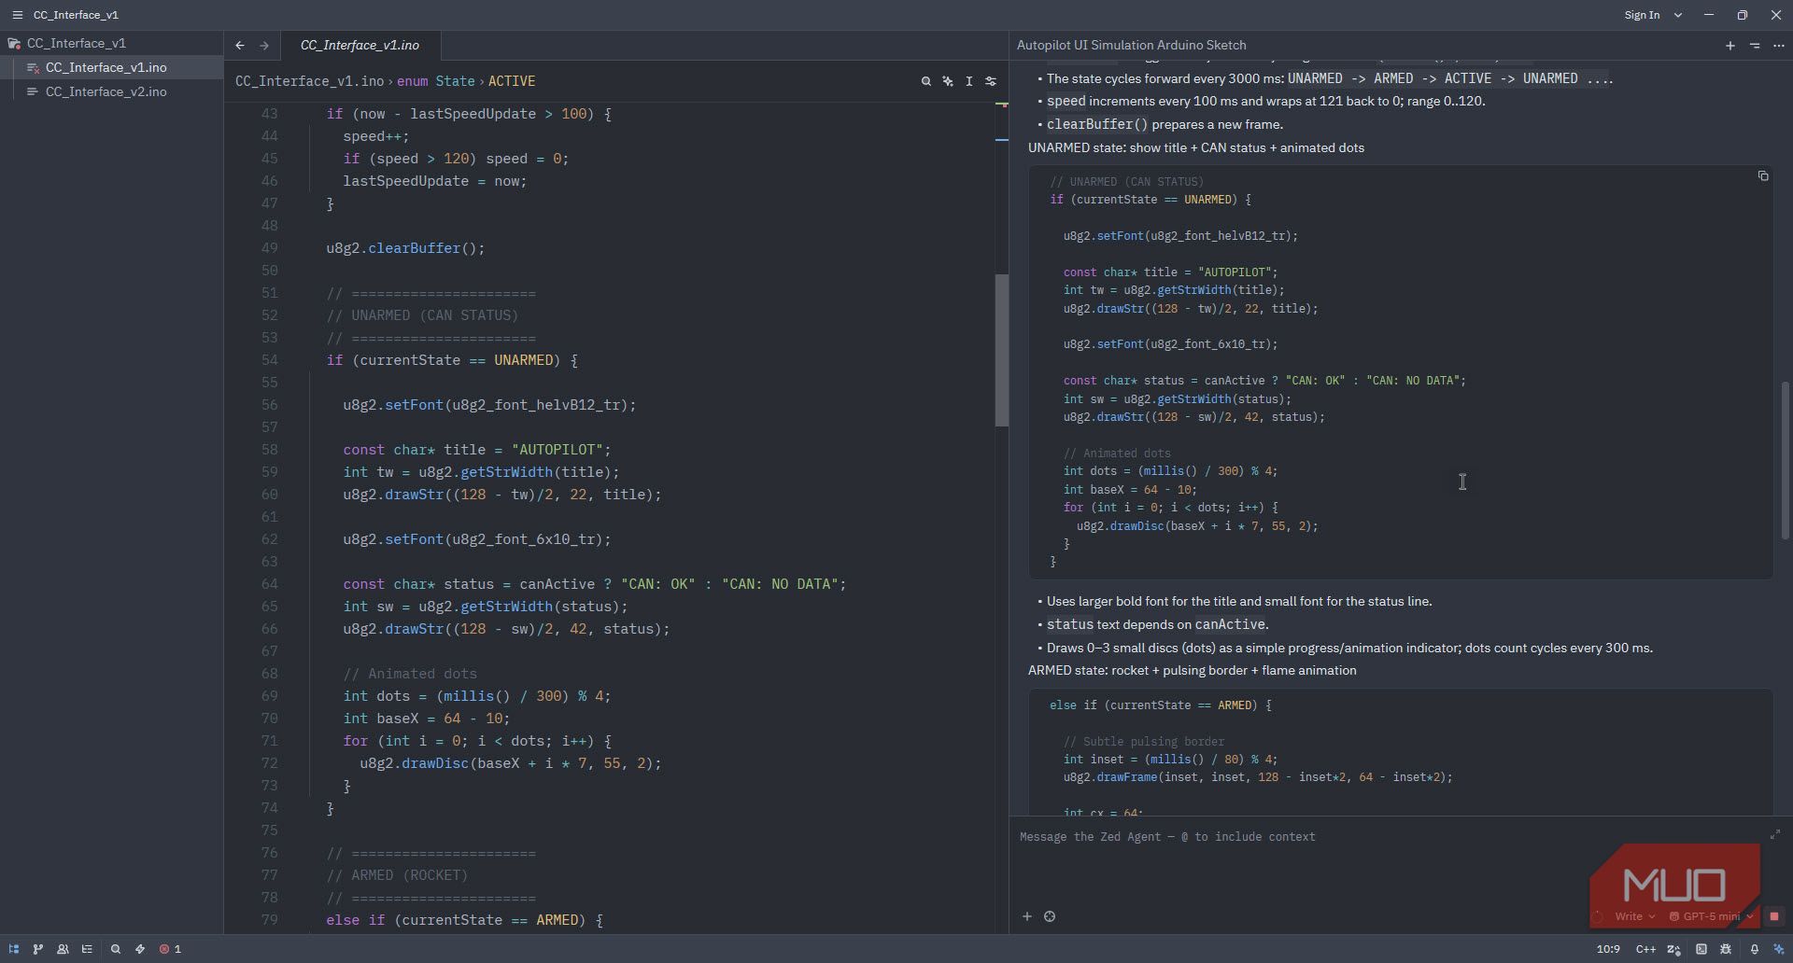Click the cursor position 10:9

(1608, 949)
